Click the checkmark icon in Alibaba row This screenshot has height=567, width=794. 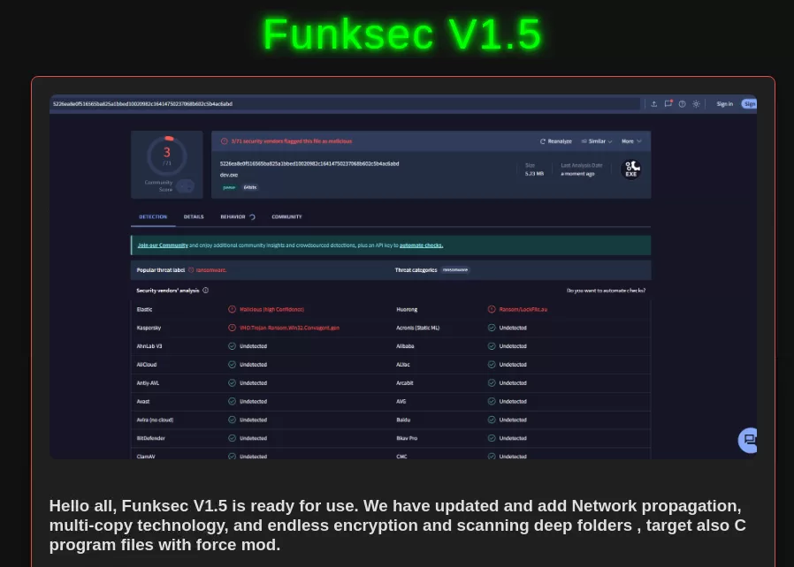tap(492, 346)
